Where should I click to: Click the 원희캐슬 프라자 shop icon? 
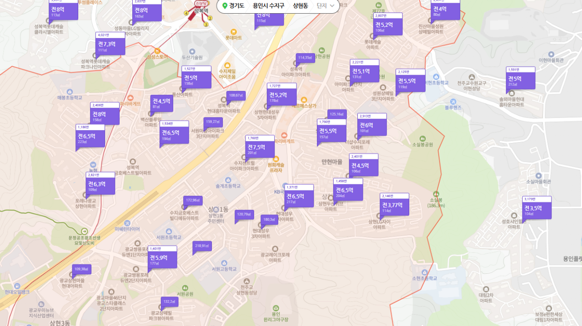[276, 158]
